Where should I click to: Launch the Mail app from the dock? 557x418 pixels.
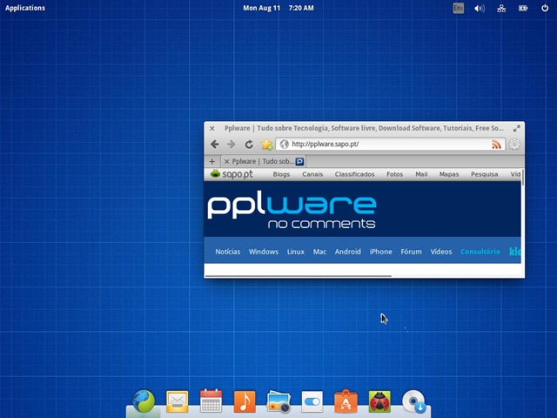177,401
